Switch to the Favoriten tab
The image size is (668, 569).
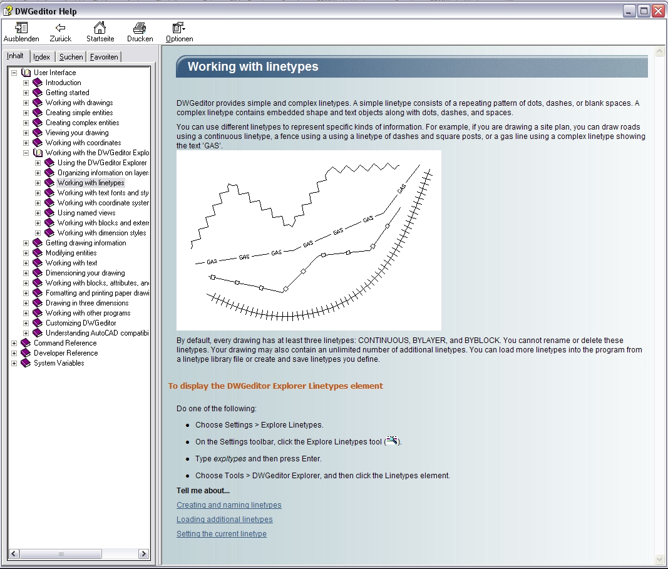click(104, 56)
